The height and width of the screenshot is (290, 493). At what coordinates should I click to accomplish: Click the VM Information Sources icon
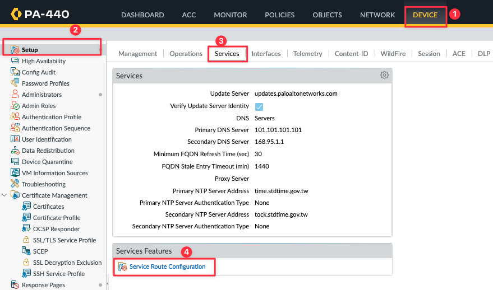coord(15,172)
